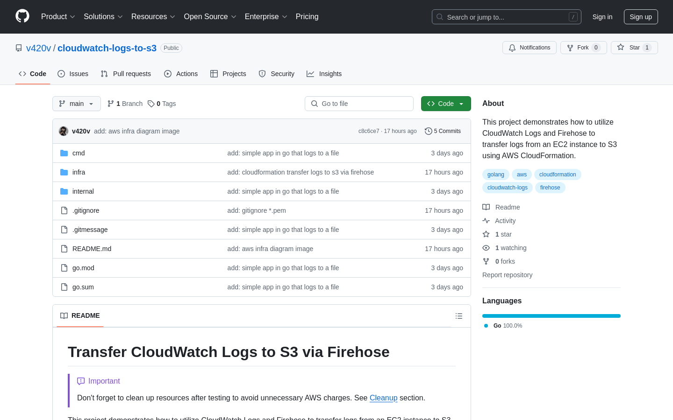Image resolution: width=673 pixels, height=420 pixels.
Task: Click the .gitignore file icon
Action: [64, 210]
